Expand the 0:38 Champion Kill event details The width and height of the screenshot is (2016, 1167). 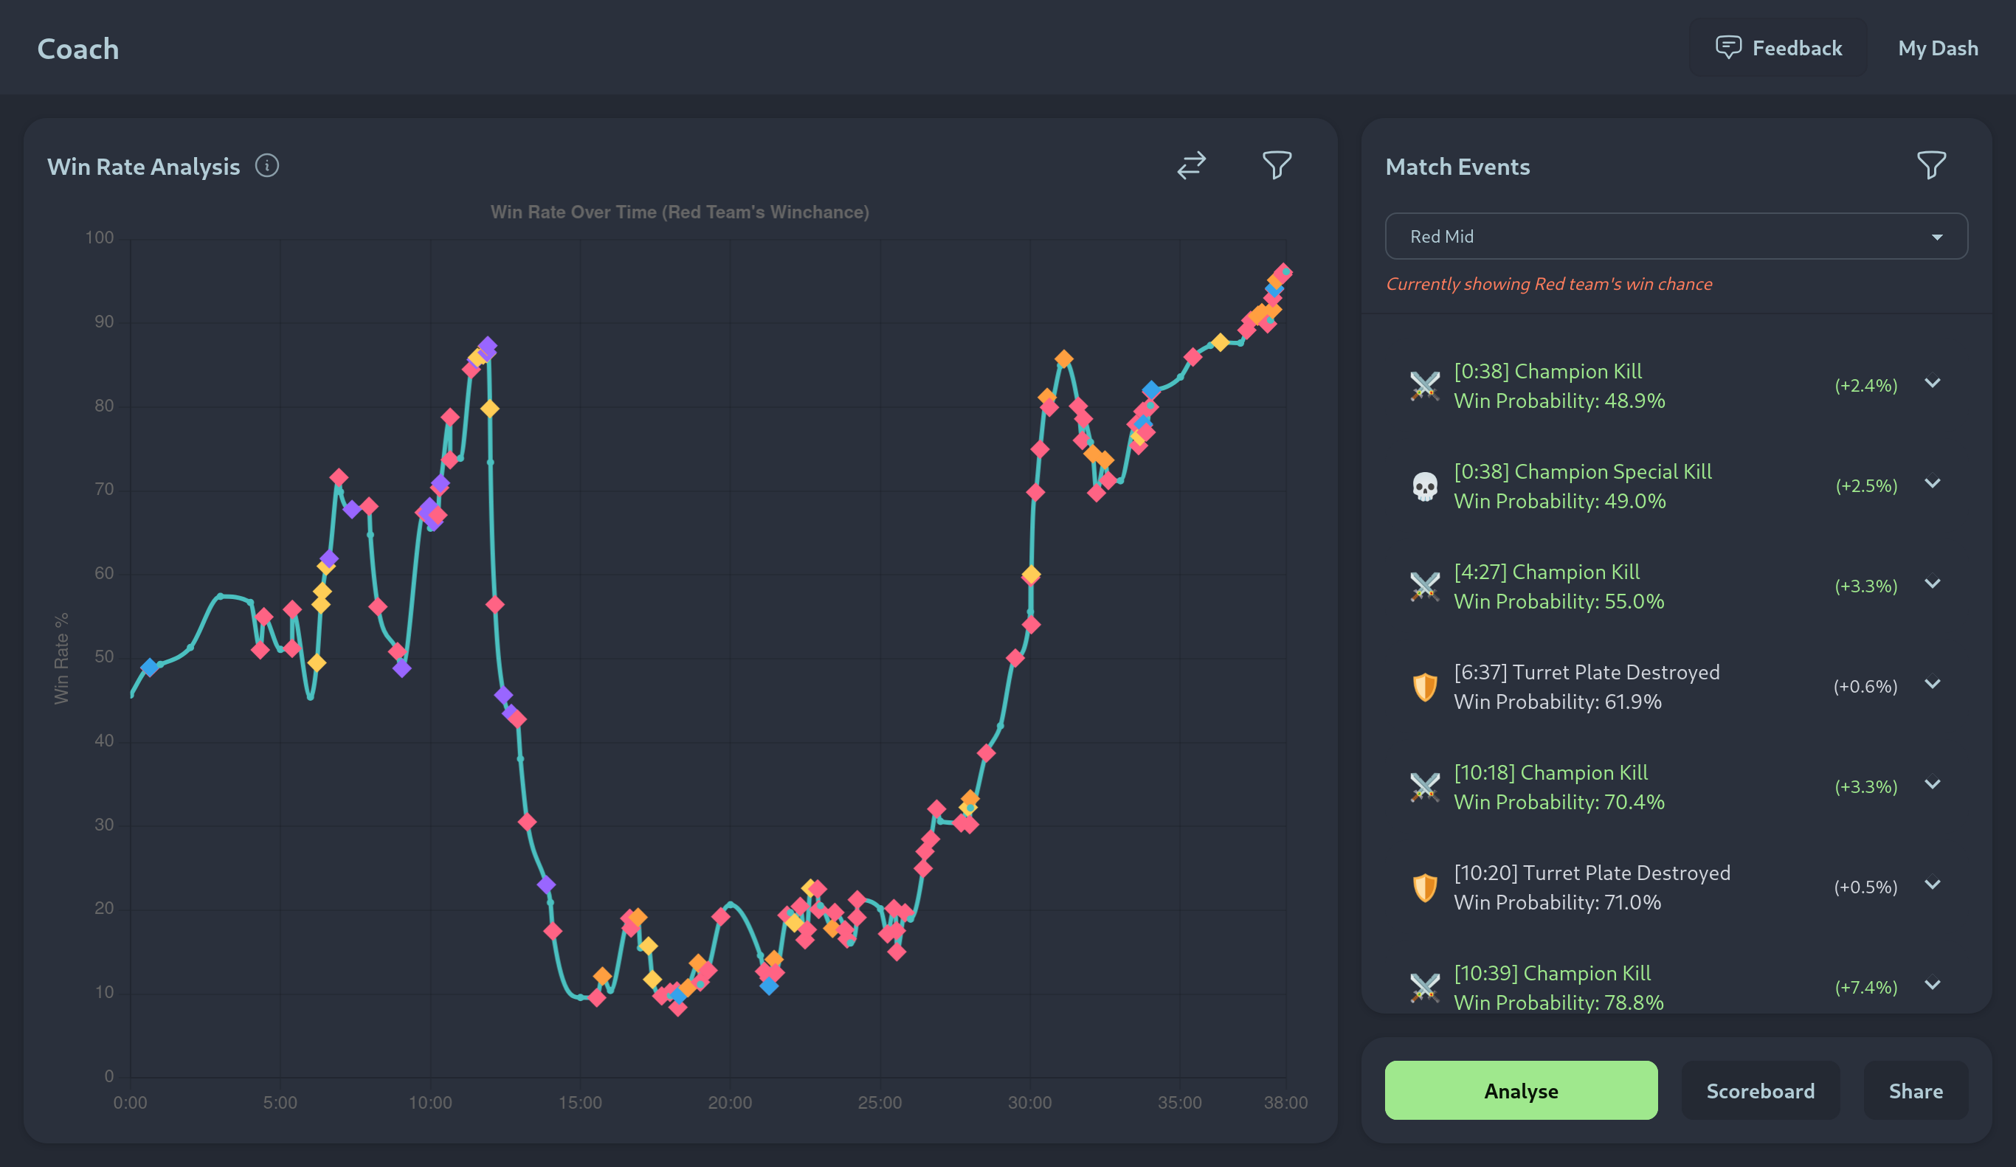coord(1932,383)
